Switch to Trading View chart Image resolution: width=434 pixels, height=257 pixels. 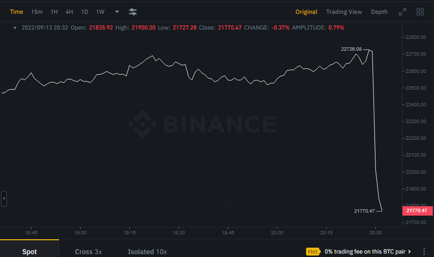click(344, 12)
